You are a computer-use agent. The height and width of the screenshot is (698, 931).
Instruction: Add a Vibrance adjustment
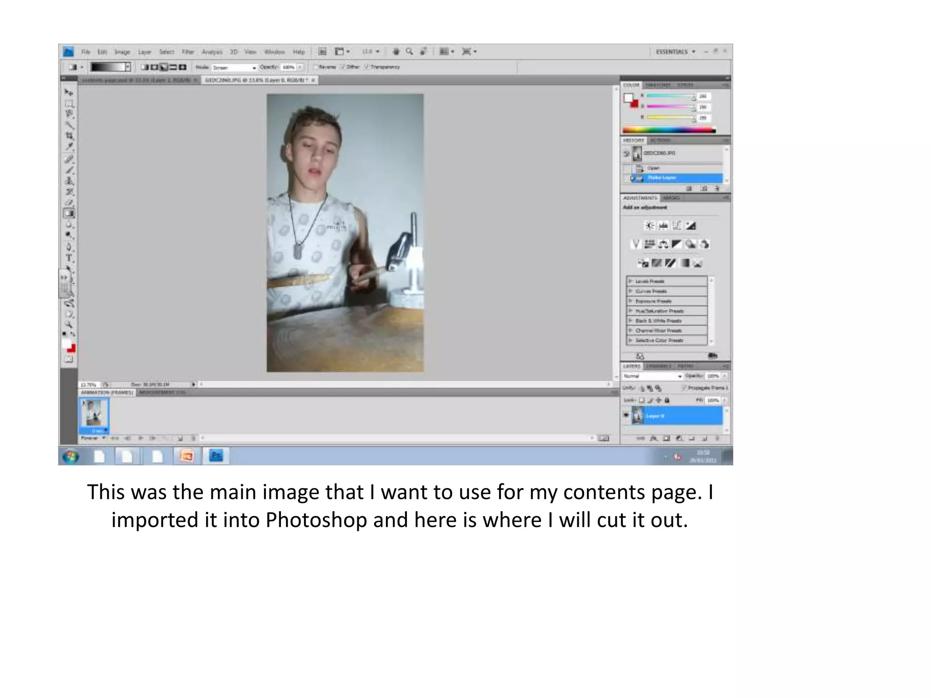point(636,244)
